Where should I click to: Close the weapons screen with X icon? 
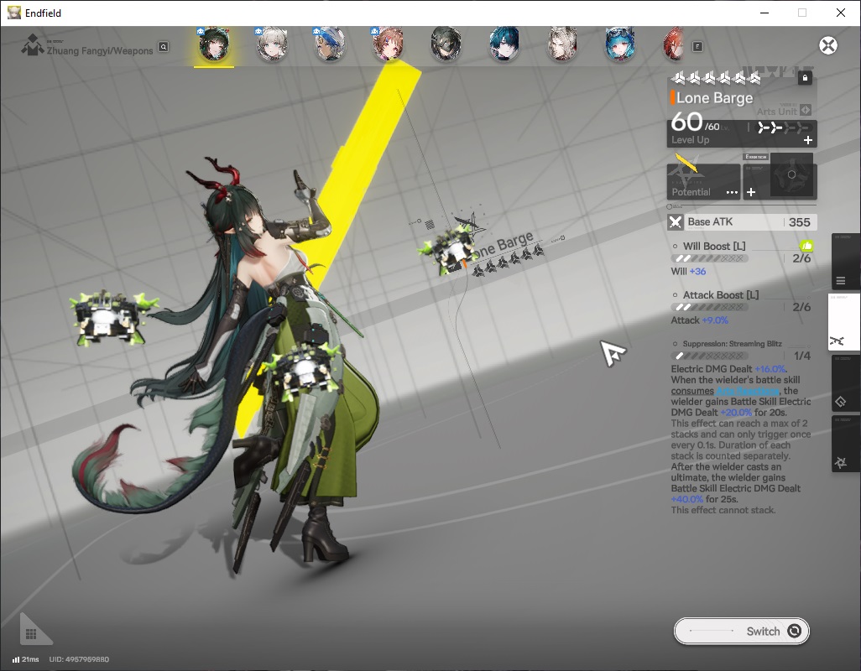[x=828, y=45]
